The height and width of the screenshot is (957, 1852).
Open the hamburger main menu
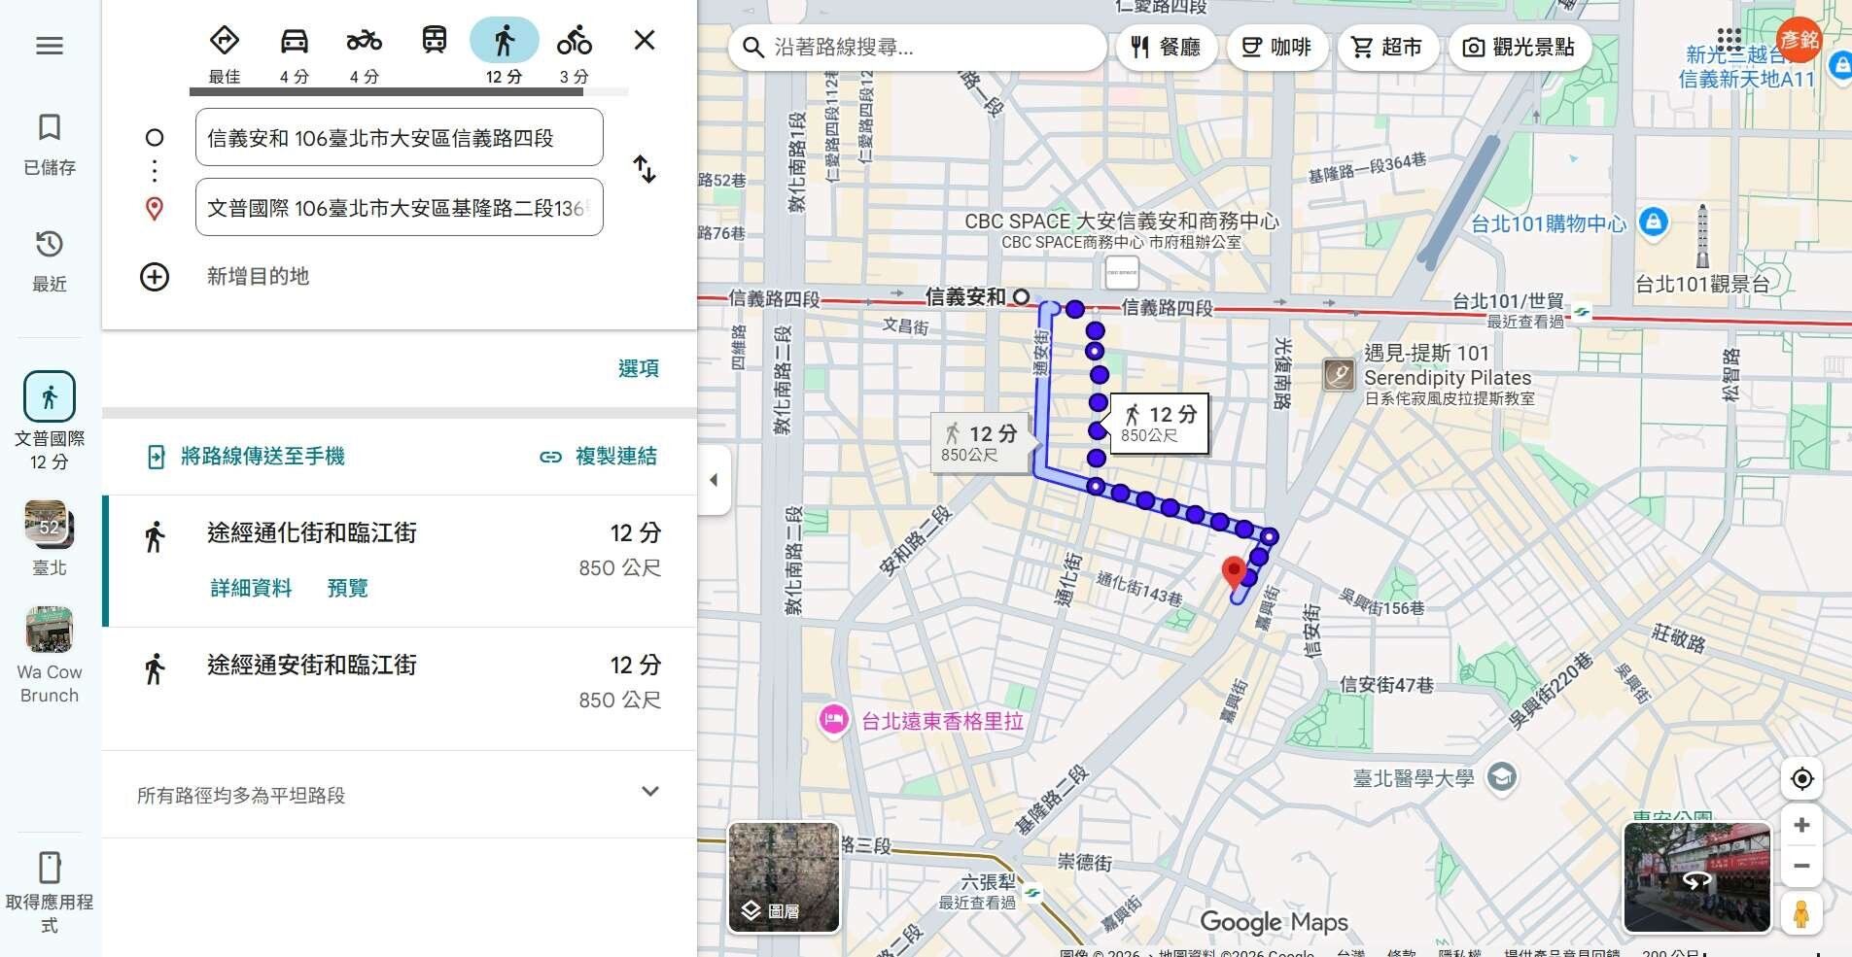pos(50,46)
